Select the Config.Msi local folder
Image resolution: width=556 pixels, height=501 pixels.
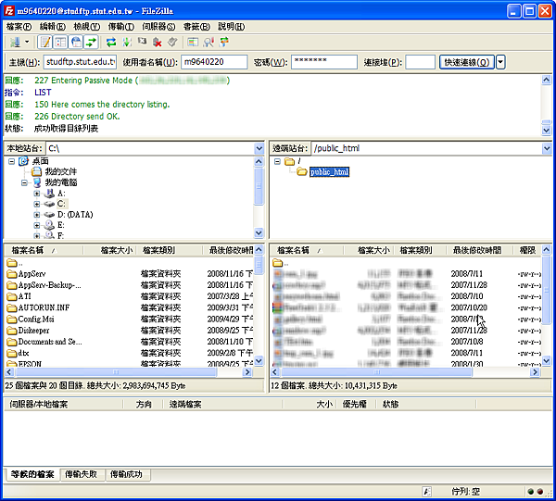tap(36, 319)
